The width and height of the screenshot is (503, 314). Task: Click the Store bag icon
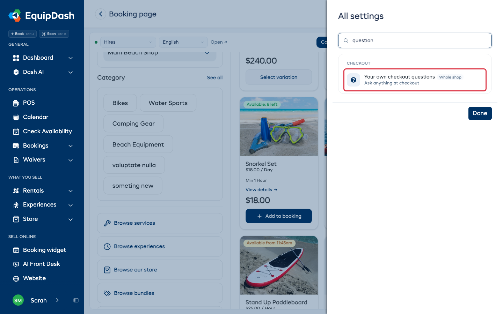16,219
